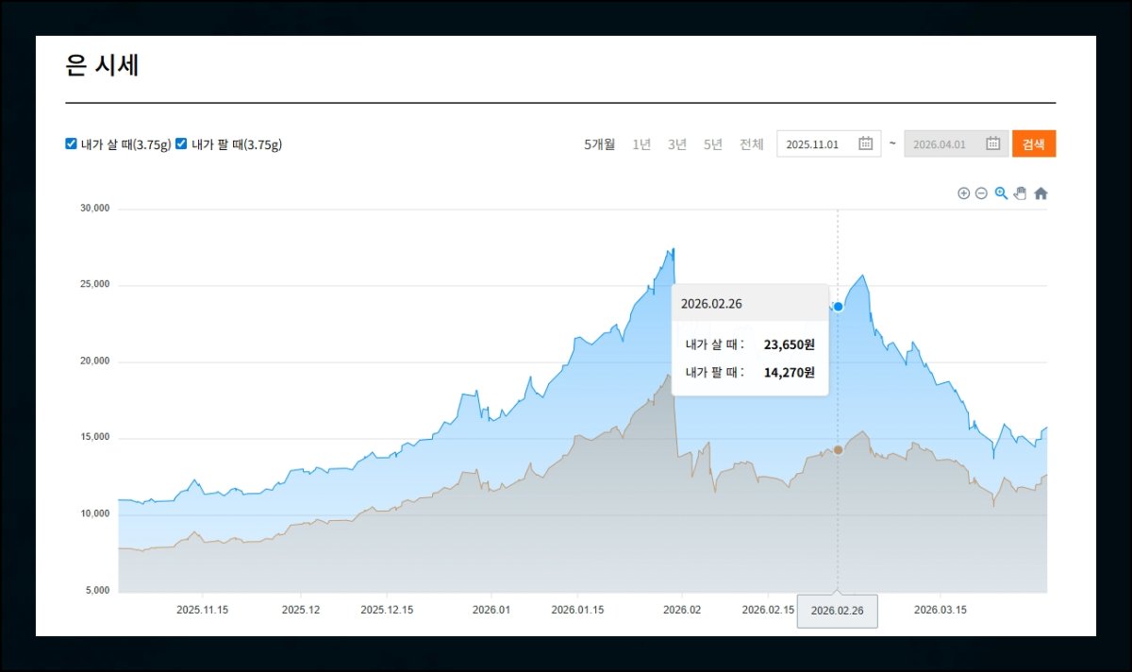The width and height of the screenshot is (1132, 672).
Task: Click the tooltip header date 2026.02.26
Action: click(711, 304)
